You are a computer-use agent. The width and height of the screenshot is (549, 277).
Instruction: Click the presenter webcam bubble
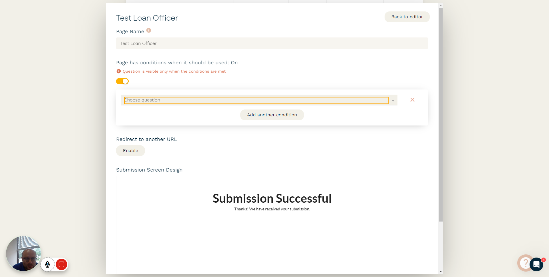[23, 254]
